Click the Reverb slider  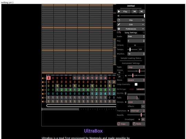(136, 115)
